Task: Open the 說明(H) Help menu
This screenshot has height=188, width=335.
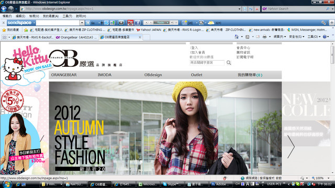Action: point(81,16)
